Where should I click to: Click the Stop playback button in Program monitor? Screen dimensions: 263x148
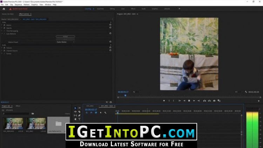(189, 101)
